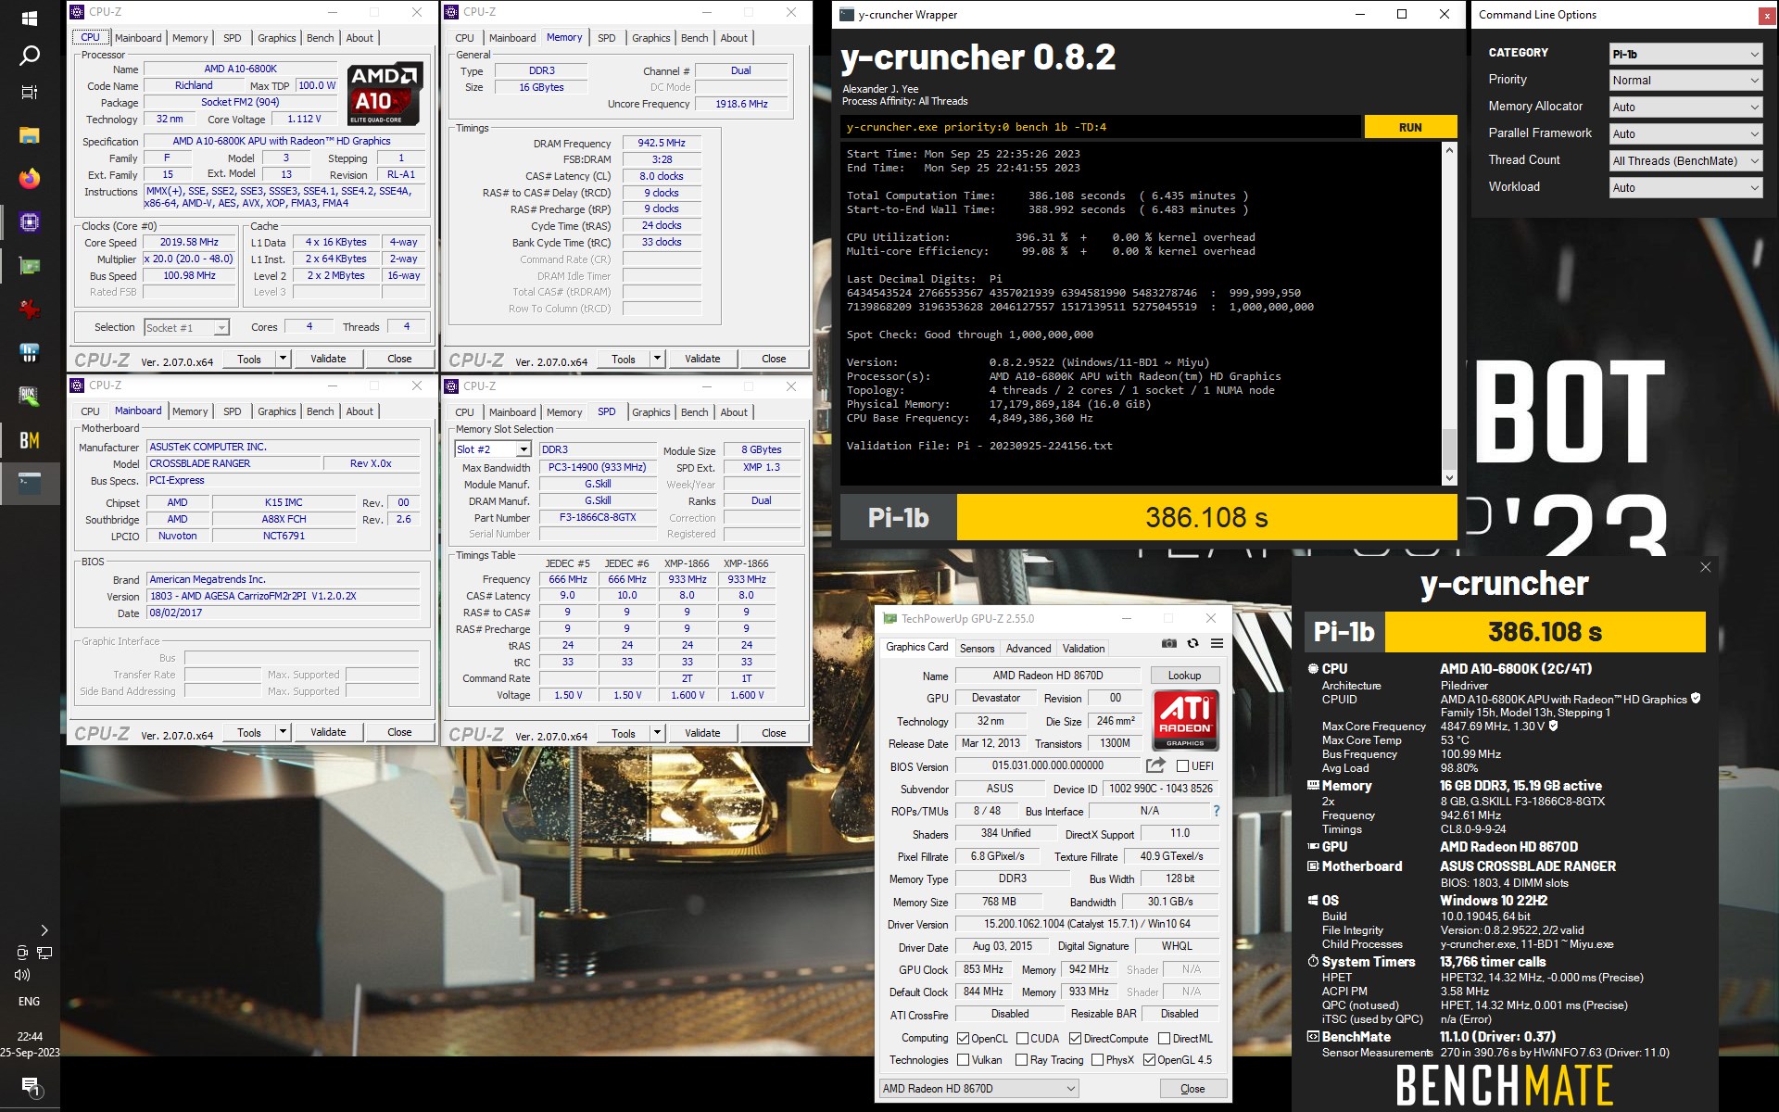Viewport: 1779px width, 1112px height.
Task: Click the y-cruncher output scrollbar thumb
Action: point(1449,448)
